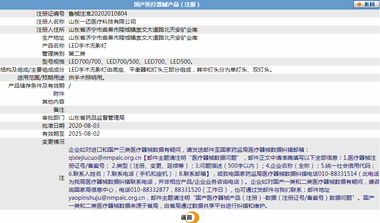Select expiry date 2025-08-02
Screen dimensions: 380x223
(x=84, y=134)
